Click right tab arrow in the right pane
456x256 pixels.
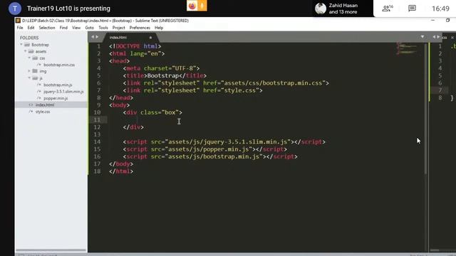click(438, 37)
